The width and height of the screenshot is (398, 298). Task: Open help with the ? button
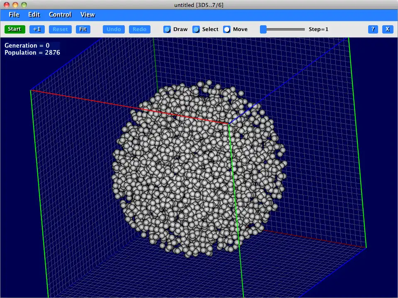pos(373,29)
